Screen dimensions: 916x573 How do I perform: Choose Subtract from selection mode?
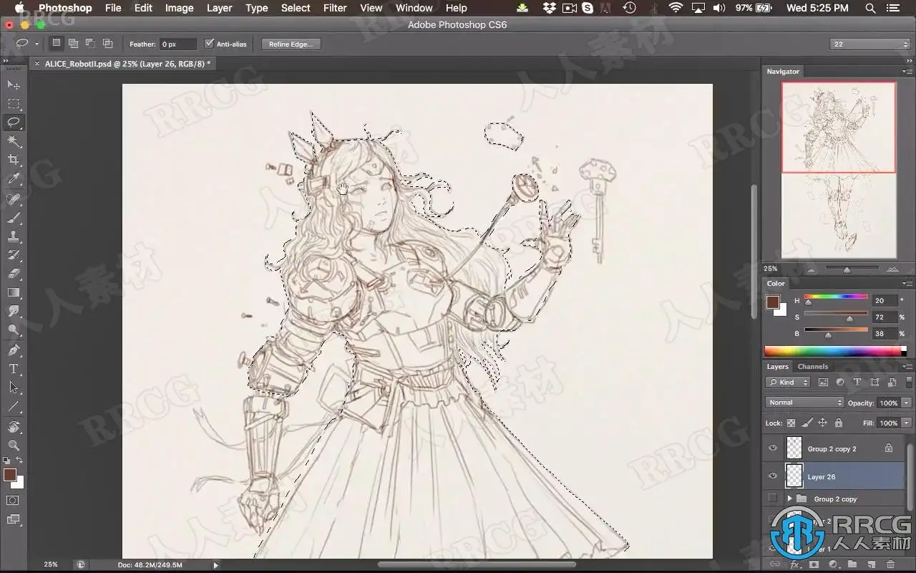[90, 44]
